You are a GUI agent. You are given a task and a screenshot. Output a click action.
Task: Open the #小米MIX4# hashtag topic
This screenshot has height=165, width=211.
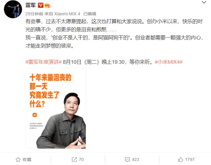point(169,62)
